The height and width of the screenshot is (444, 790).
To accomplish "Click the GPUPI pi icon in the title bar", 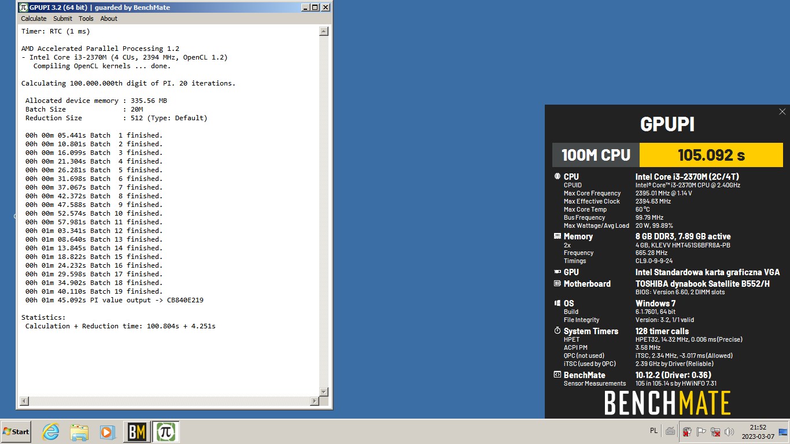I will click(23, 8).
